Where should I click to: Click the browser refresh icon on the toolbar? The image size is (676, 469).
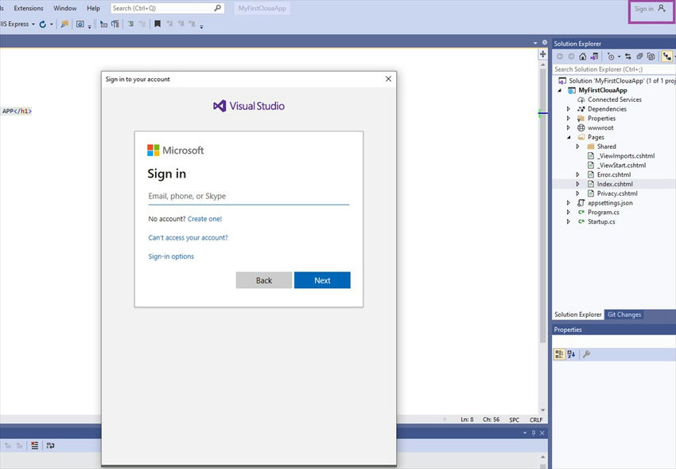42,24
